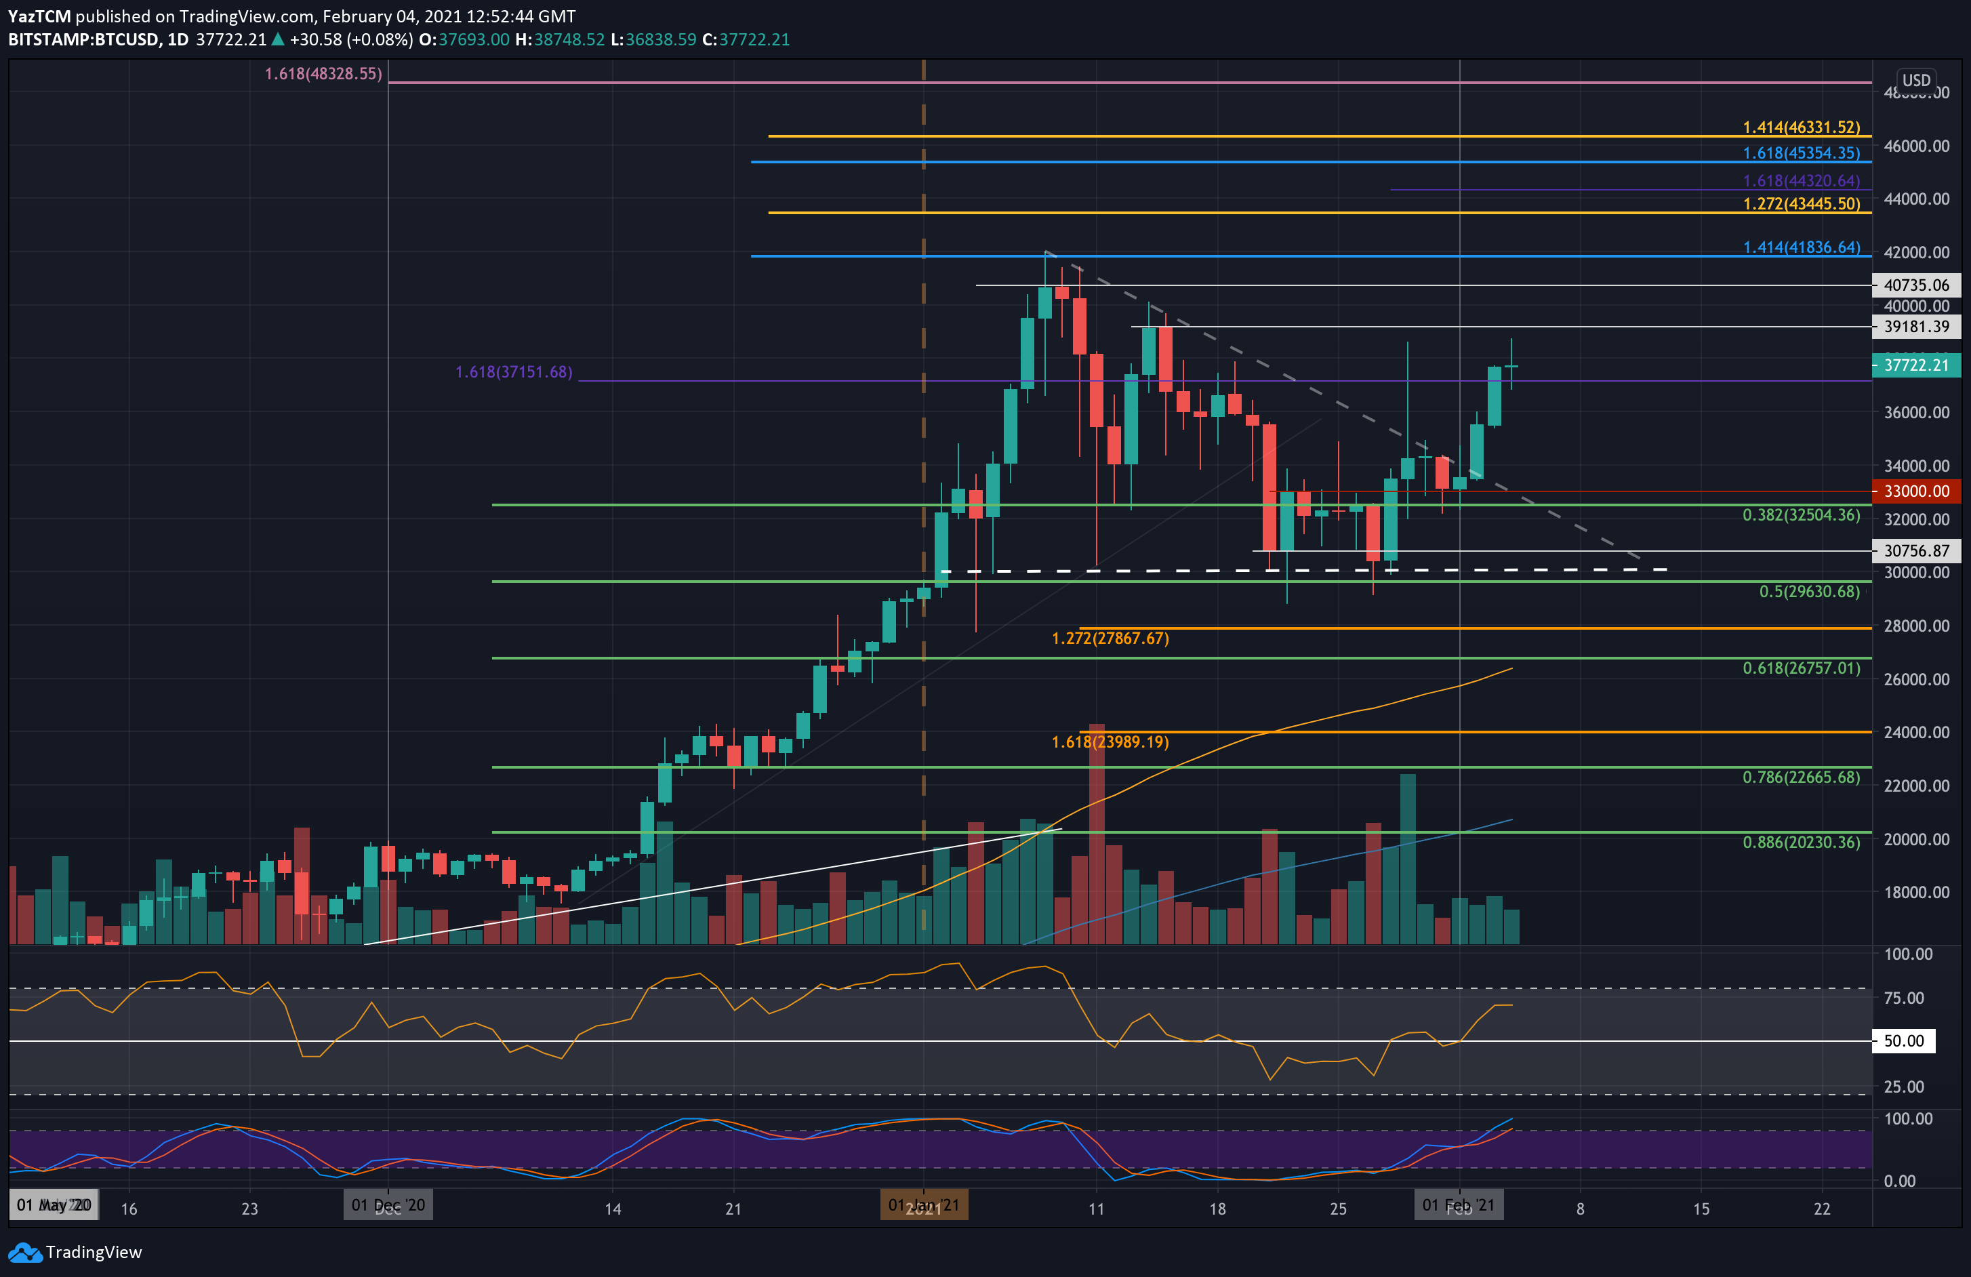Click the 1.618(44320.64) Fibonacci label
Image resolution: width=1971 pixels, height=1277 pixels.
(1802, 180)
